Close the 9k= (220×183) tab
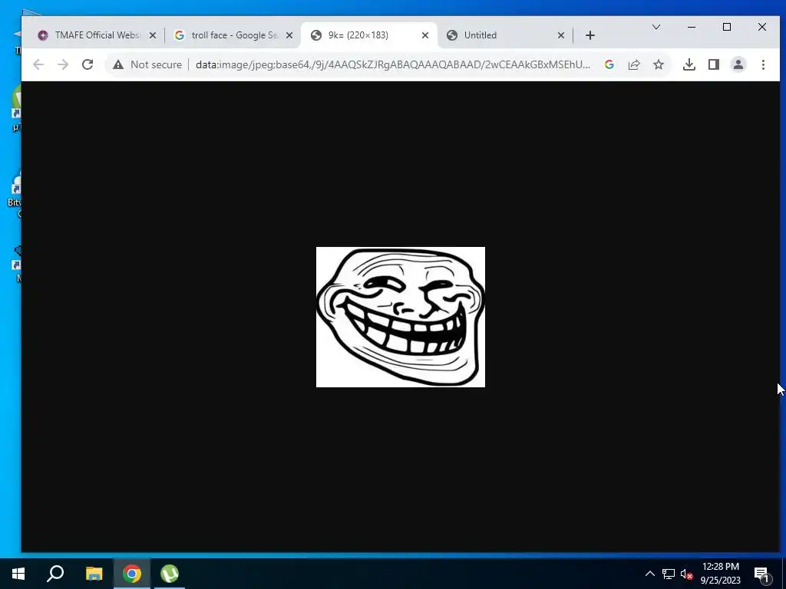This screenshot has height=589, width=786. pyautogui.click(x=425, y=35)
